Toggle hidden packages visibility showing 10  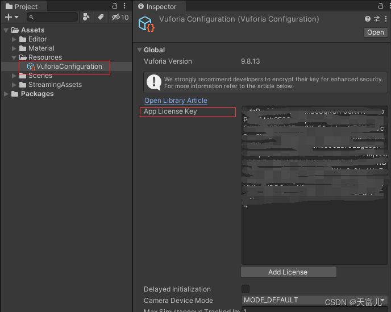point(120,17)
